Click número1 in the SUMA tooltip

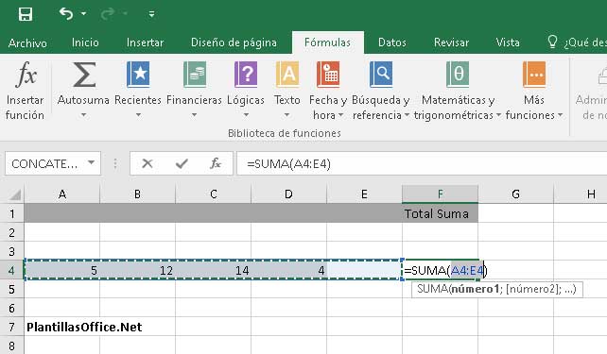click(475, 289)
